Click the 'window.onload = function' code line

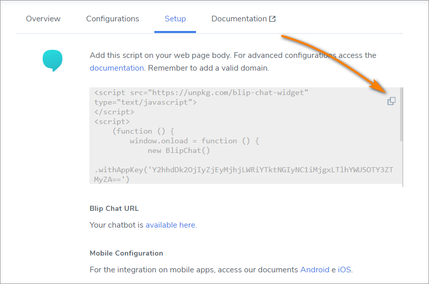pos(194,141)
